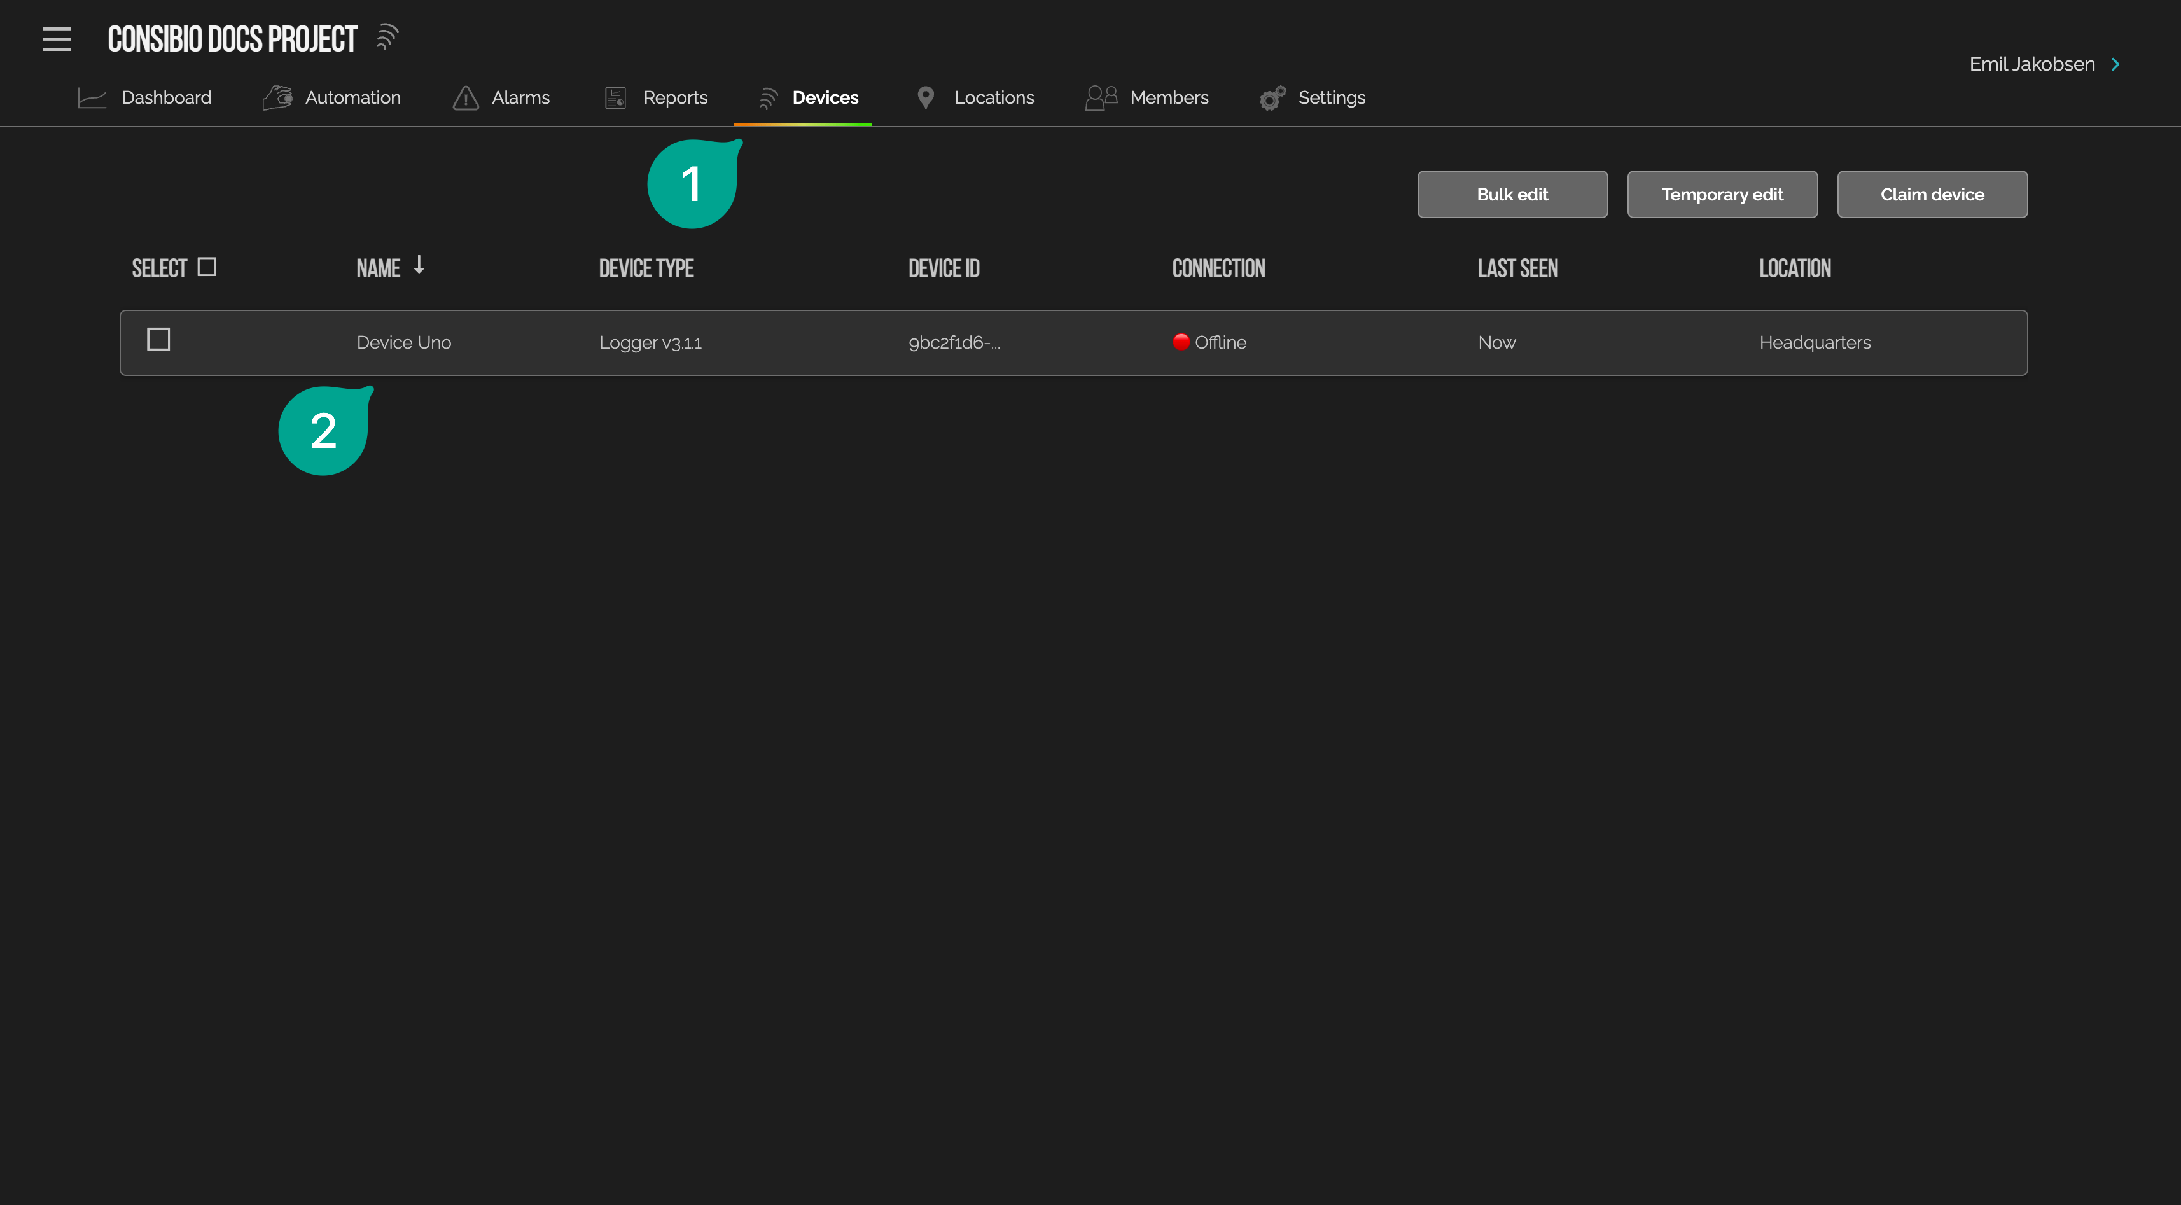Viewport: 2181px width, 1205px height.
Task: Click the Alarms warning triangle icon
Action: 465,97
